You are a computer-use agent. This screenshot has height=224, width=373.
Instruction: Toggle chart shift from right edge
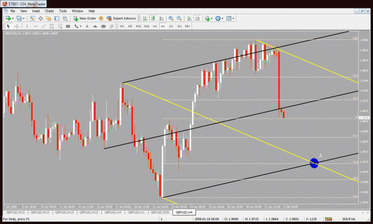click(x=198, y=18)
